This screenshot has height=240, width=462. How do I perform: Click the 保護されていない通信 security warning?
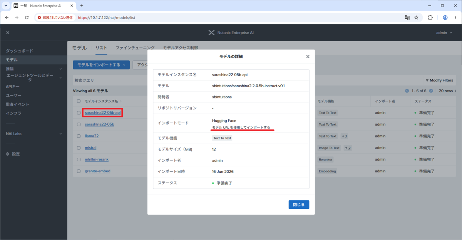[x=56, y=18]
